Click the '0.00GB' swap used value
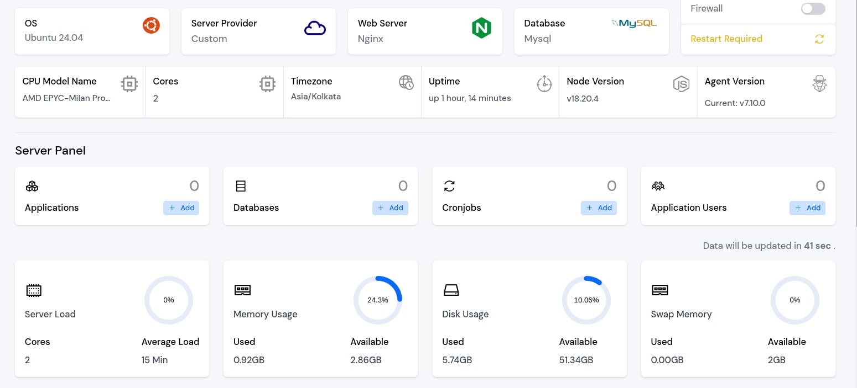The image size is (857, 388). [x=667, y=360]
